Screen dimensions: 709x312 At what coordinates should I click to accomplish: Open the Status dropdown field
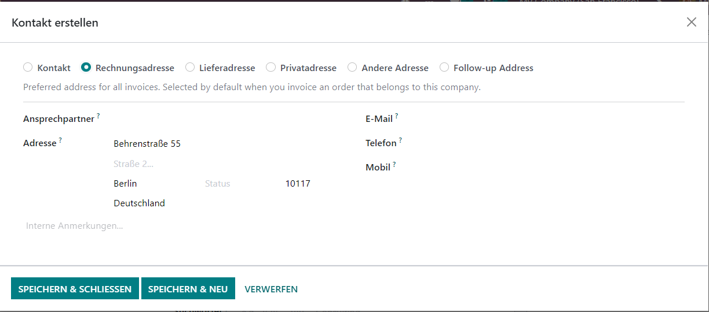pos(240,184)
